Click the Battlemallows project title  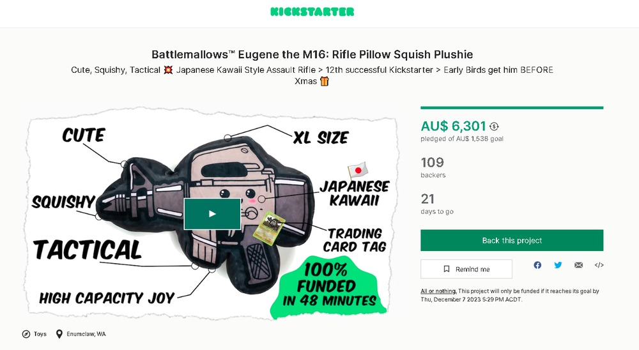[x=312, y=54]
